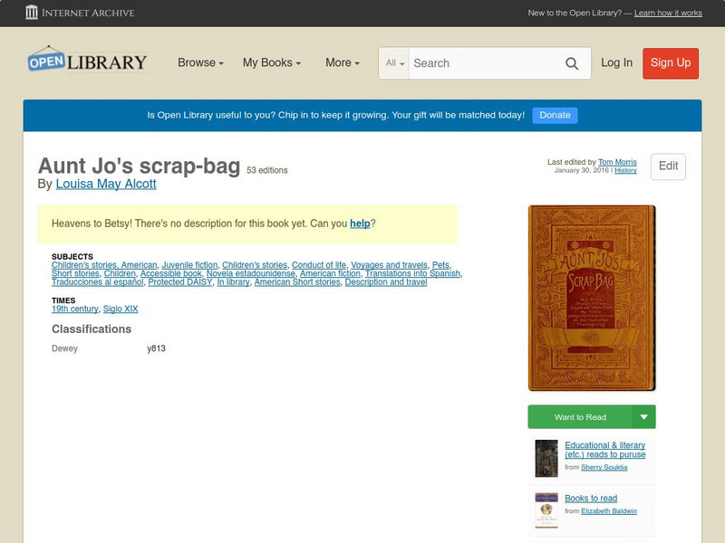
Task: Open the Juvenile fiction subject link
Action: (x=187, y=262)
